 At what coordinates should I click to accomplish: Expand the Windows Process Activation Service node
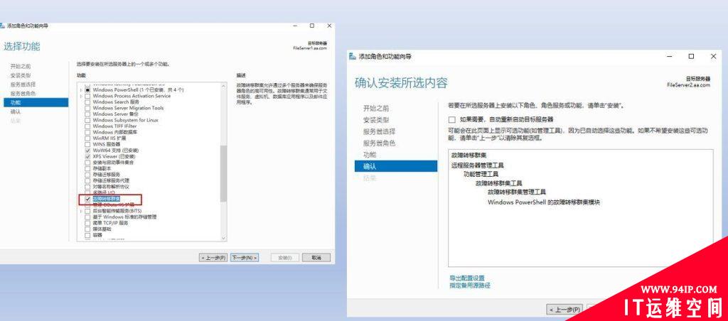pyautogui.click(x=81, y=96)
